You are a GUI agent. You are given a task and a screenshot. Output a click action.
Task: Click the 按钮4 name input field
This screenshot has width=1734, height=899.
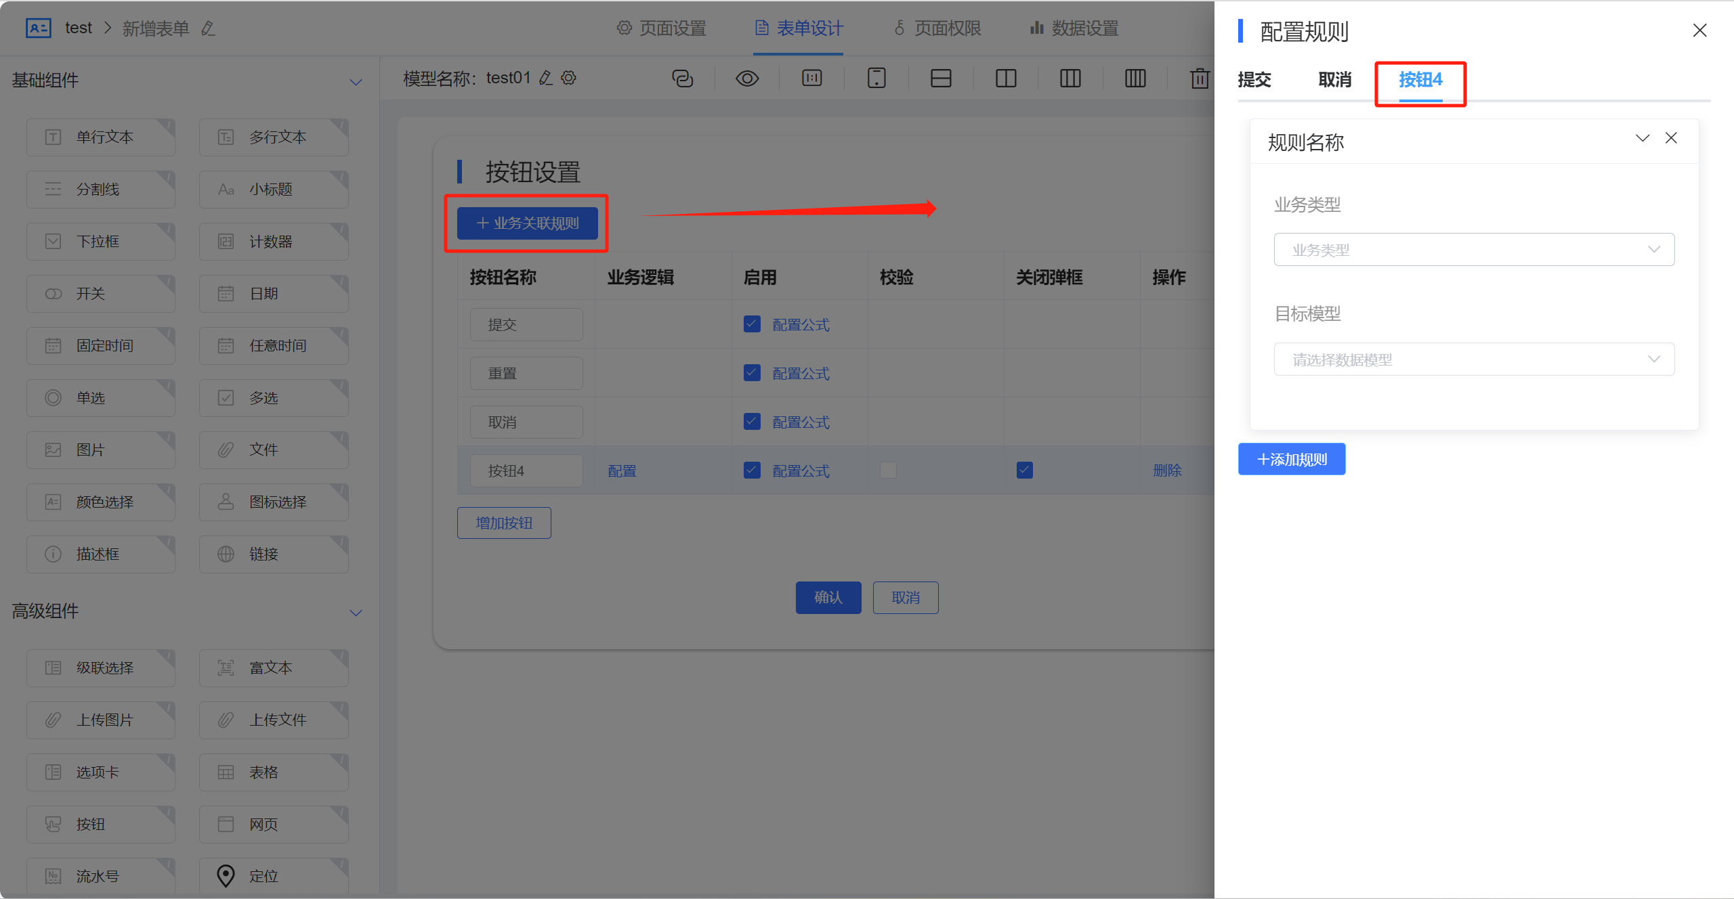(x=526, y=469)
